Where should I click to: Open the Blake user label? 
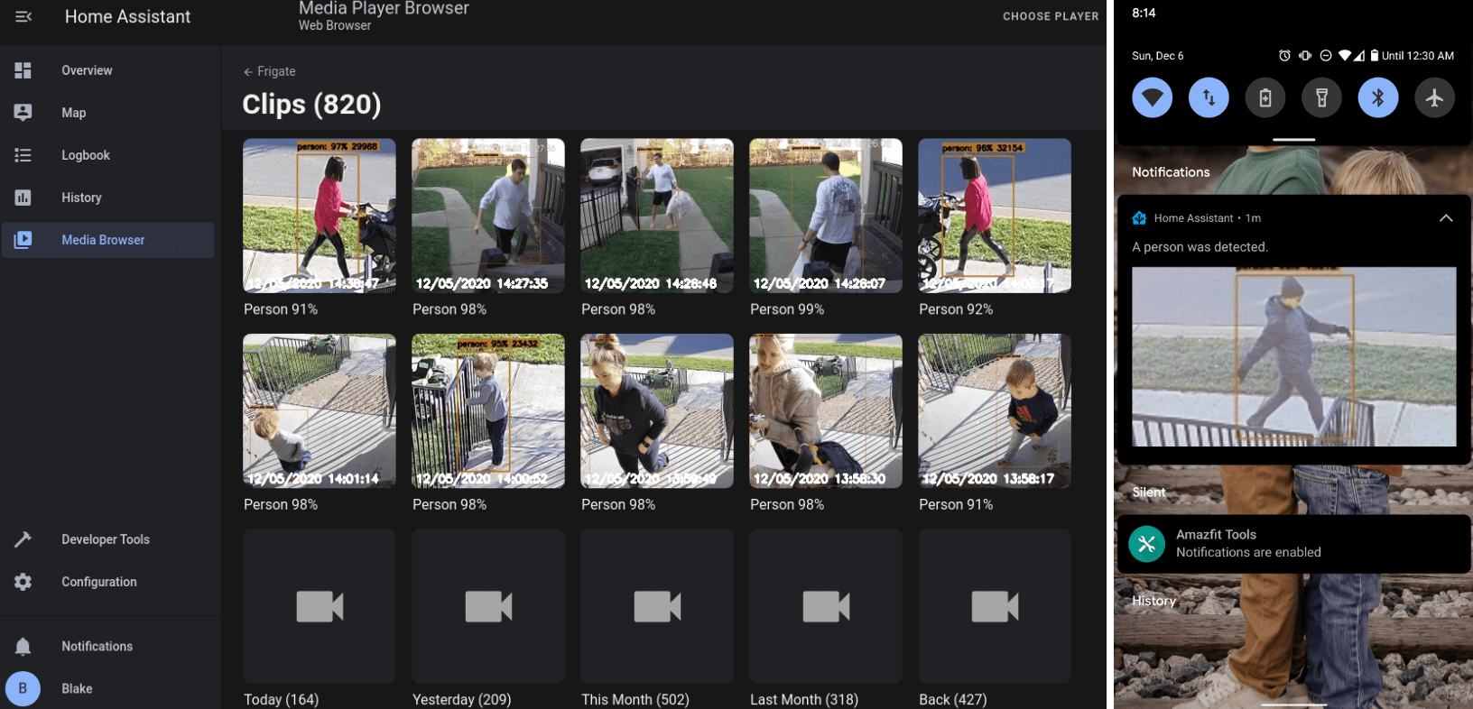point(77,689)
